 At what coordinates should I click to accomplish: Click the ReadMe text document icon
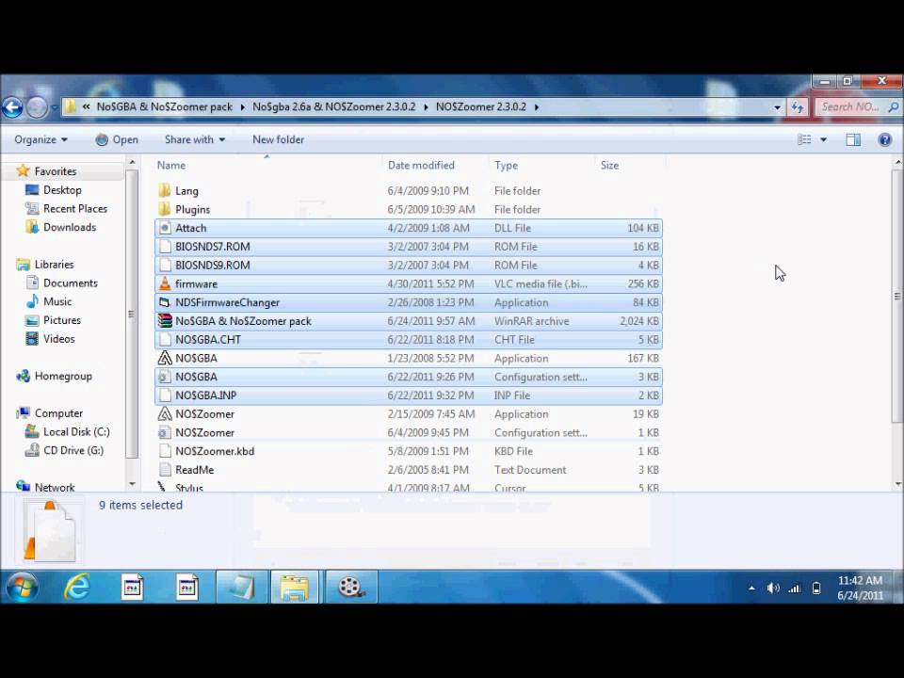(165, 470)
